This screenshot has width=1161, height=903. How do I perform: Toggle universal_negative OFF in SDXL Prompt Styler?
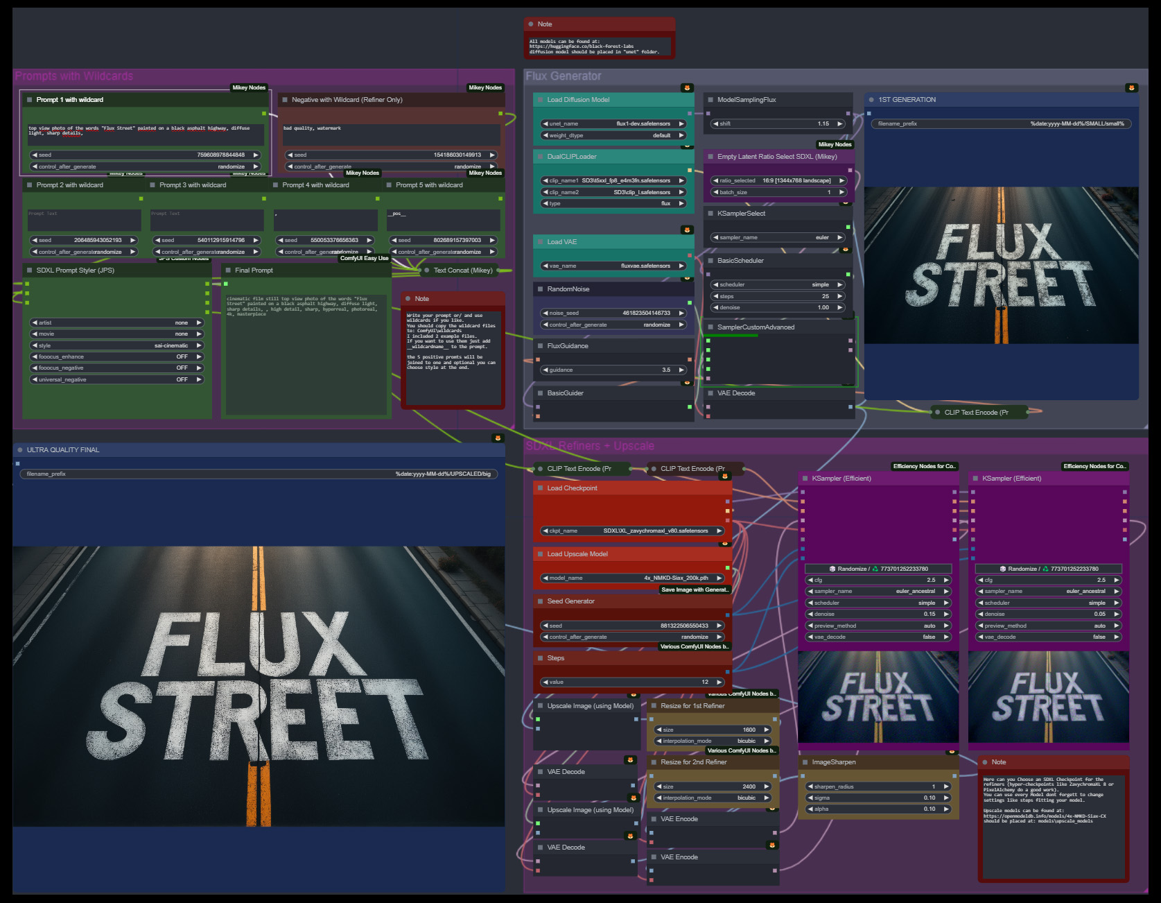click(116, 380)
